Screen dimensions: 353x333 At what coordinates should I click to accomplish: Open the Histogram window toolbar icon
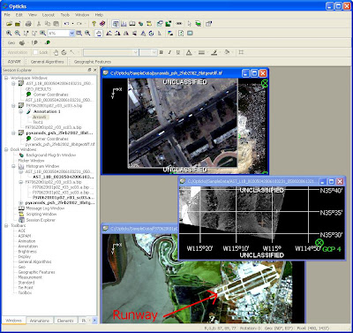coord(124,24)
